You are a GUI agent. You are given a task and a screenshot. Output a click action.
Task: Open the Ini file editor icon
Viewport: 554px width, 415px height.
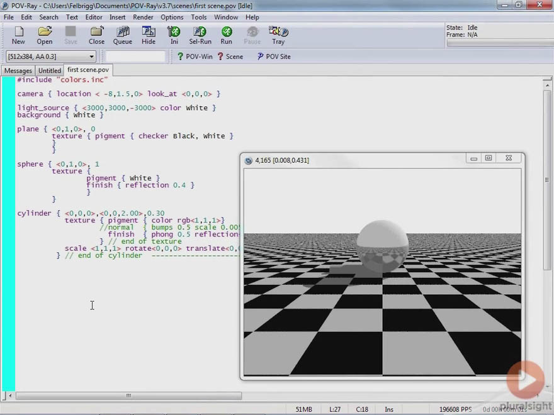pos(174,35)
